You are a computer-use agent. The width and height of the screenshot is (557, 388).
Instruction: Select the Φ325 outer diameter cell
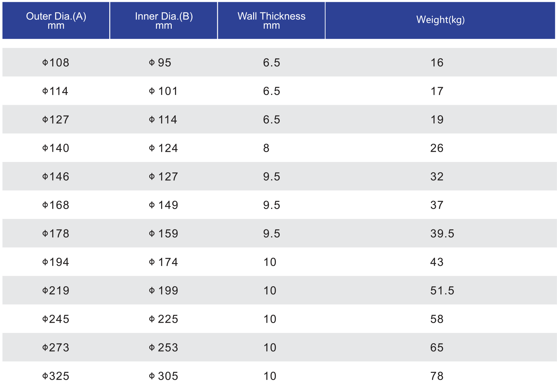point(56,376)
